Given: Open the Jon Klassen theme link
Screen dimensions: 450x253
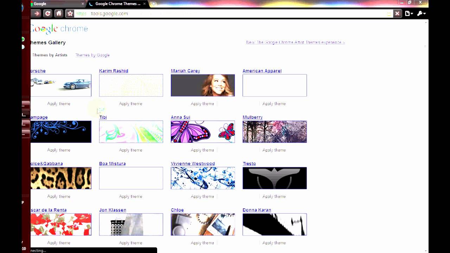Looking at the screenshot, I should (112, 210).
